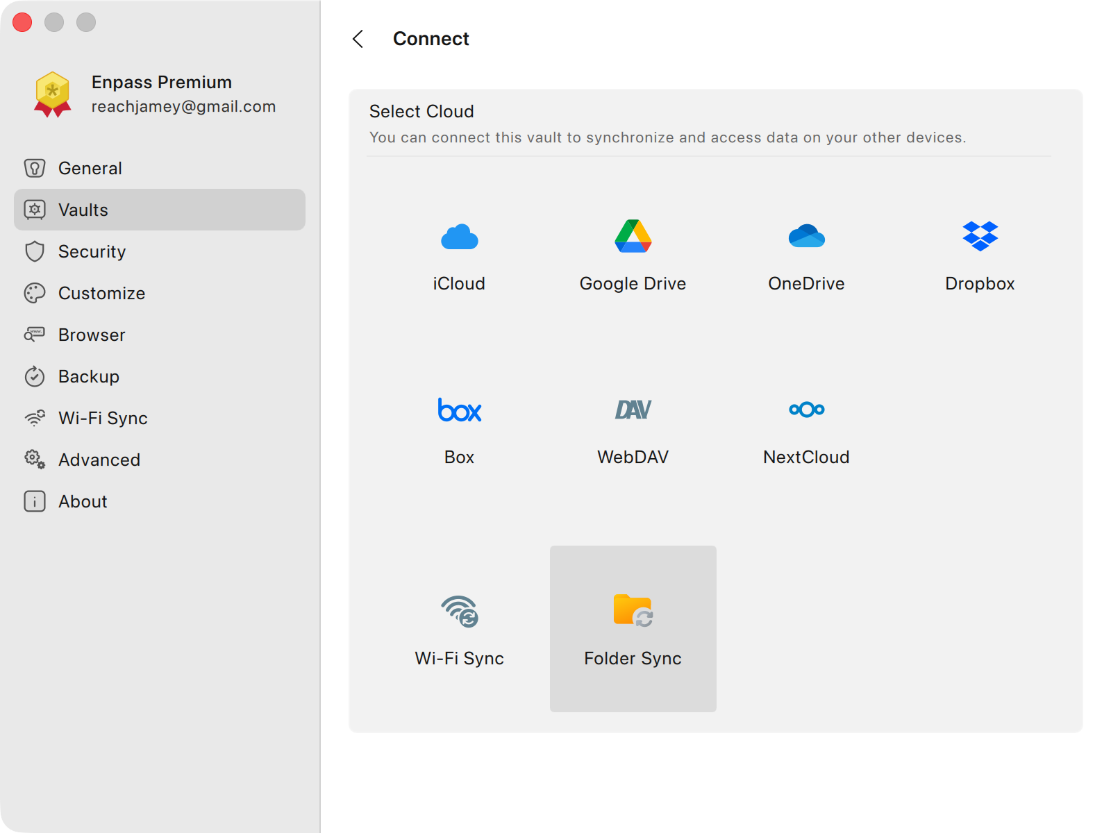
Task: Click the red close window button
Action: tap(22, 22)
